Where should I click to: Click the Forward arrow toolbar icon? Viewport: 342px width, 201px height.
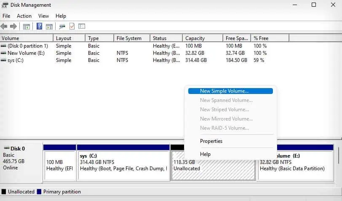pyautogui.click(x=13, y=27)
